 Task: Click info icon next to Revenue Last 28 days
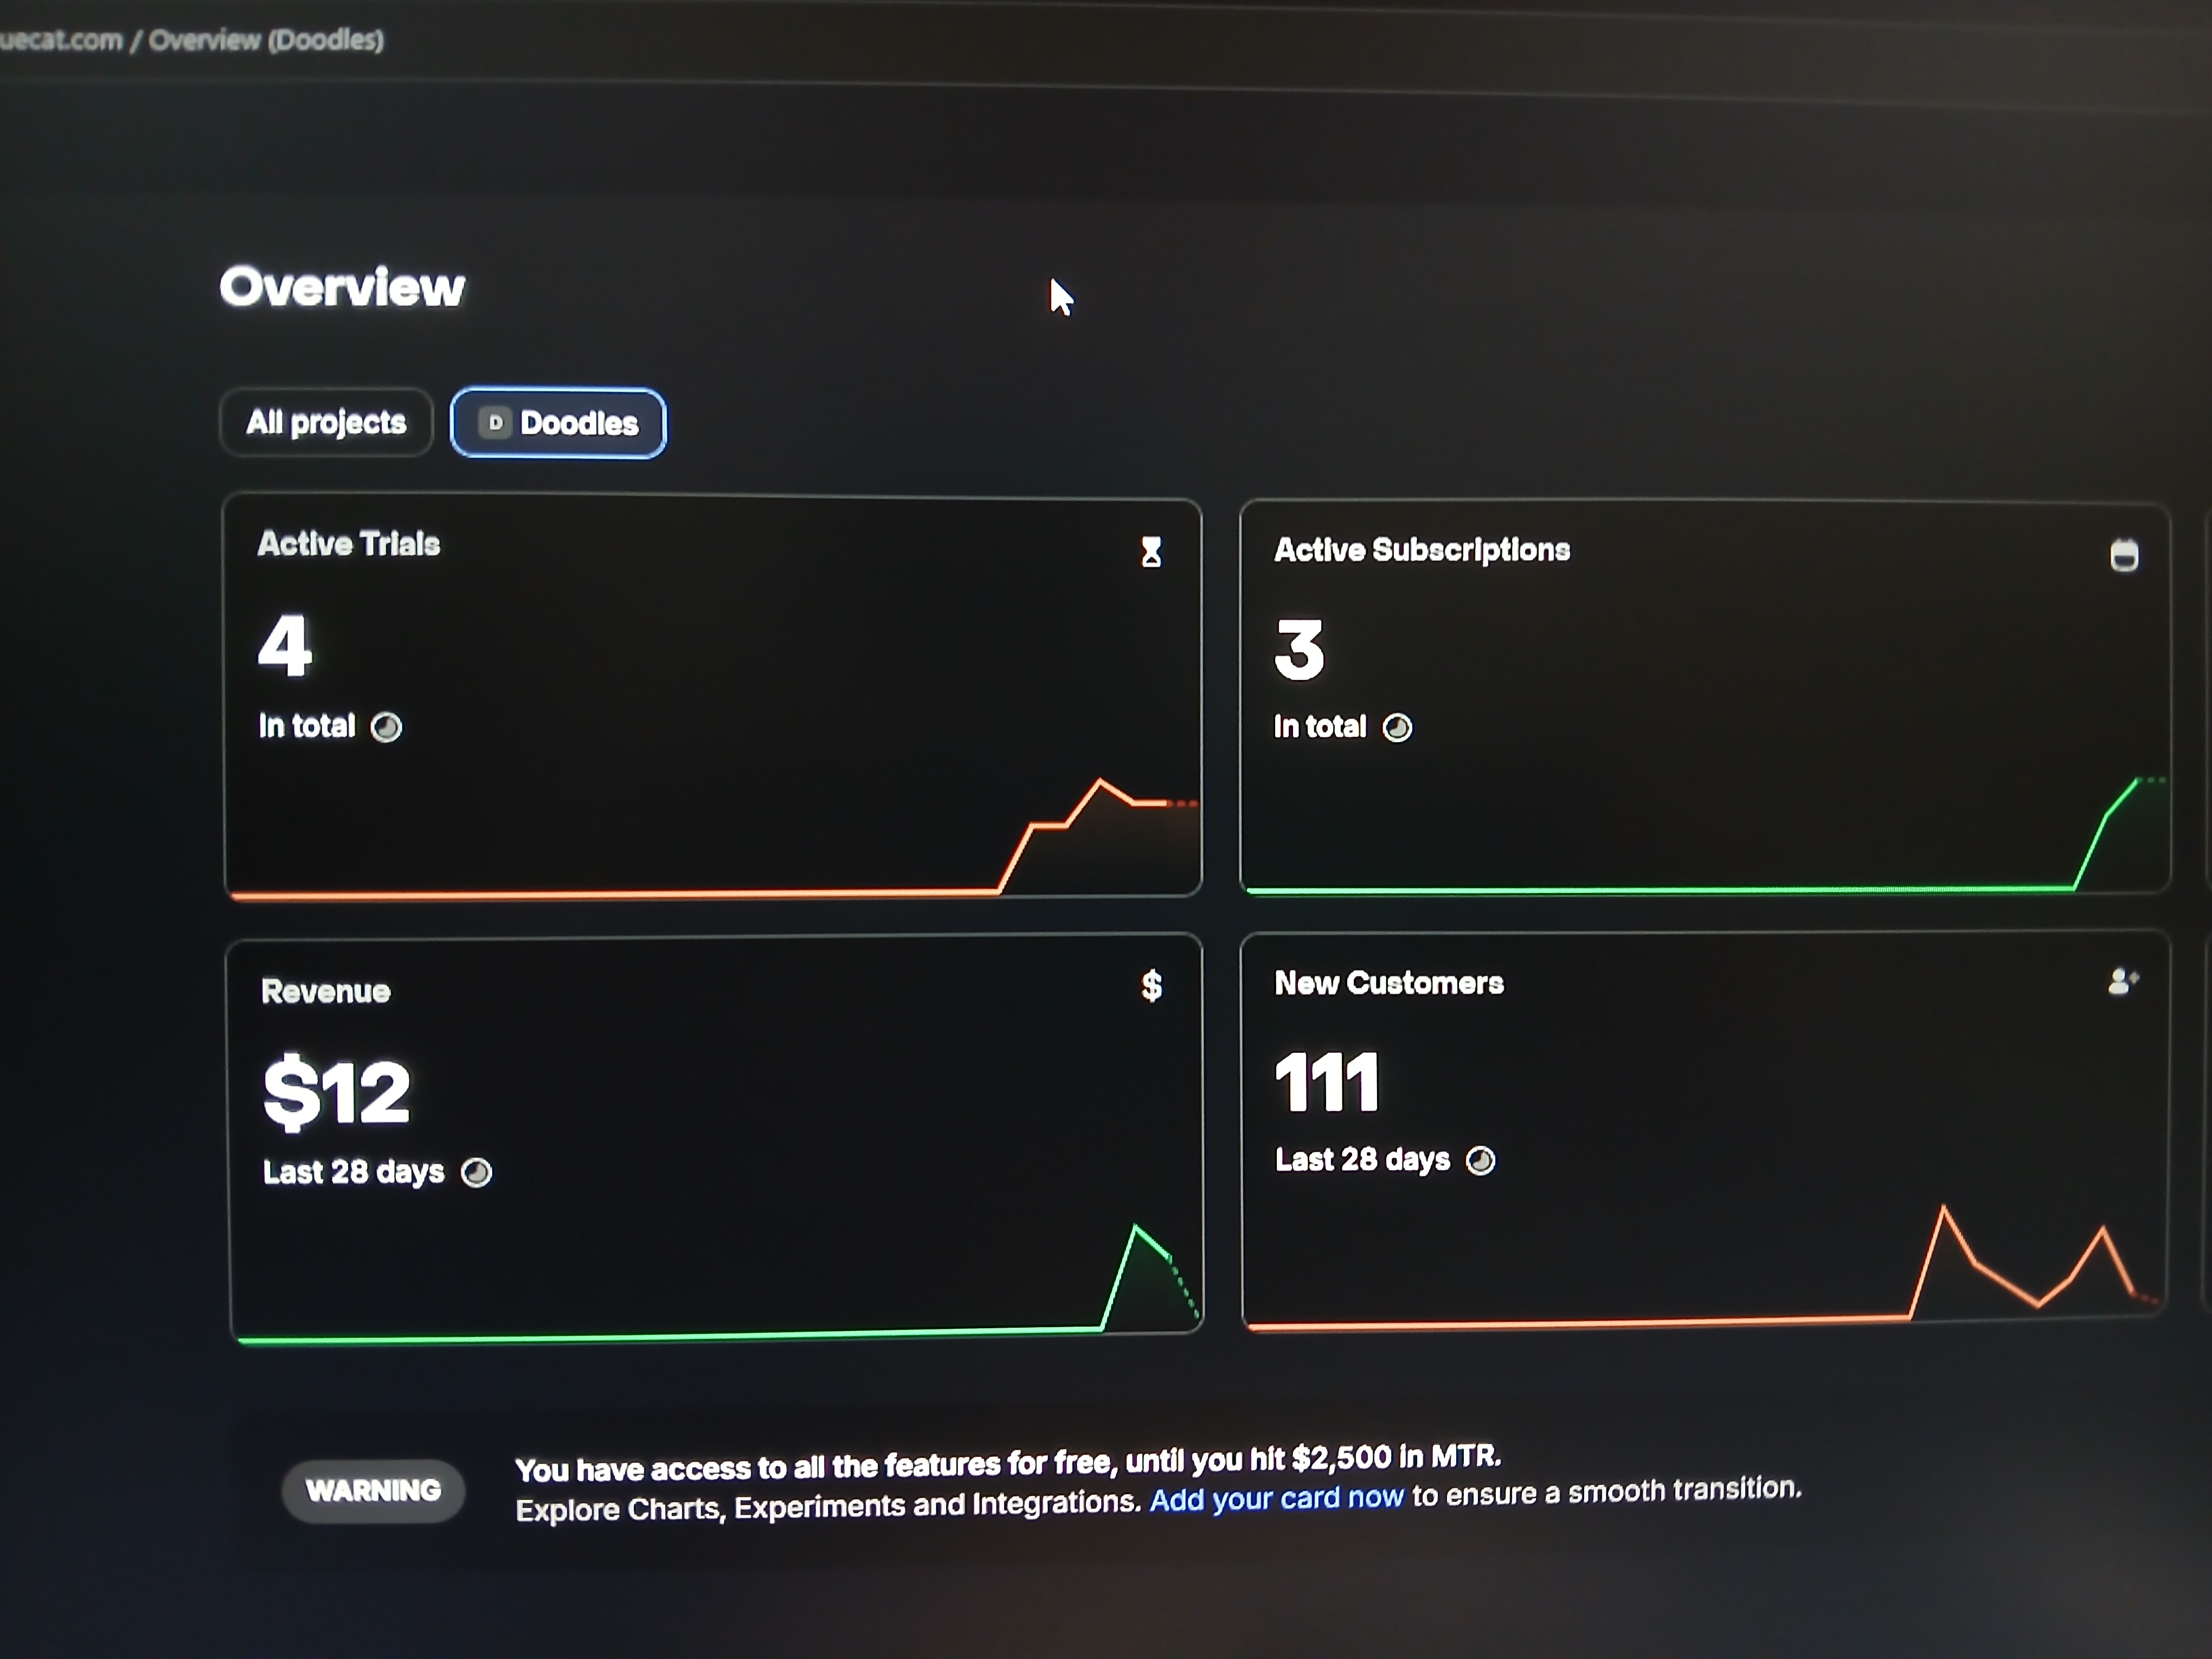(476, 1172)
